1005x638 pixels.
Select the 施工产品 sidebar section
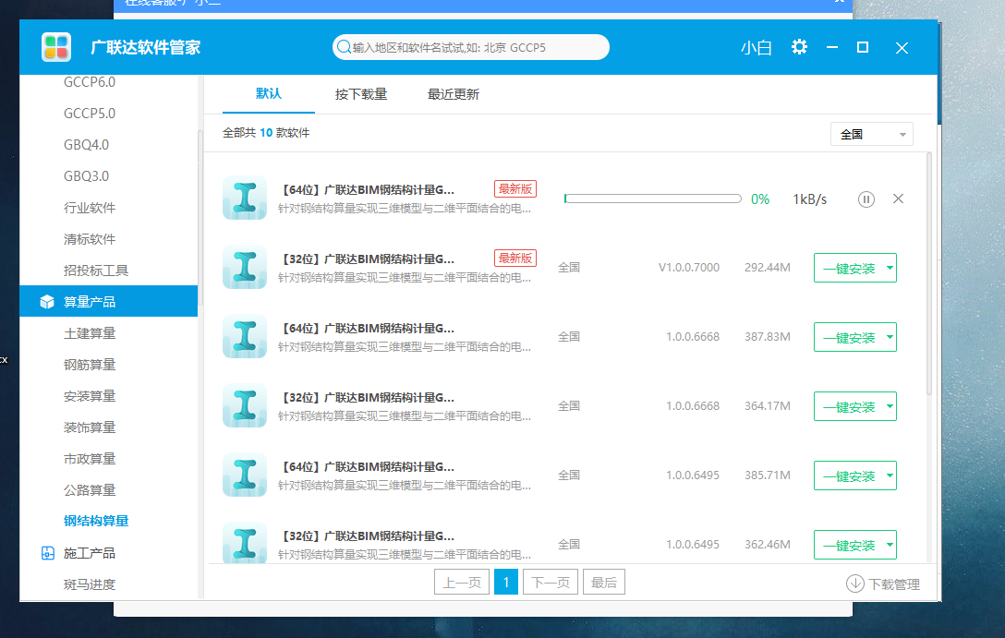89,553
